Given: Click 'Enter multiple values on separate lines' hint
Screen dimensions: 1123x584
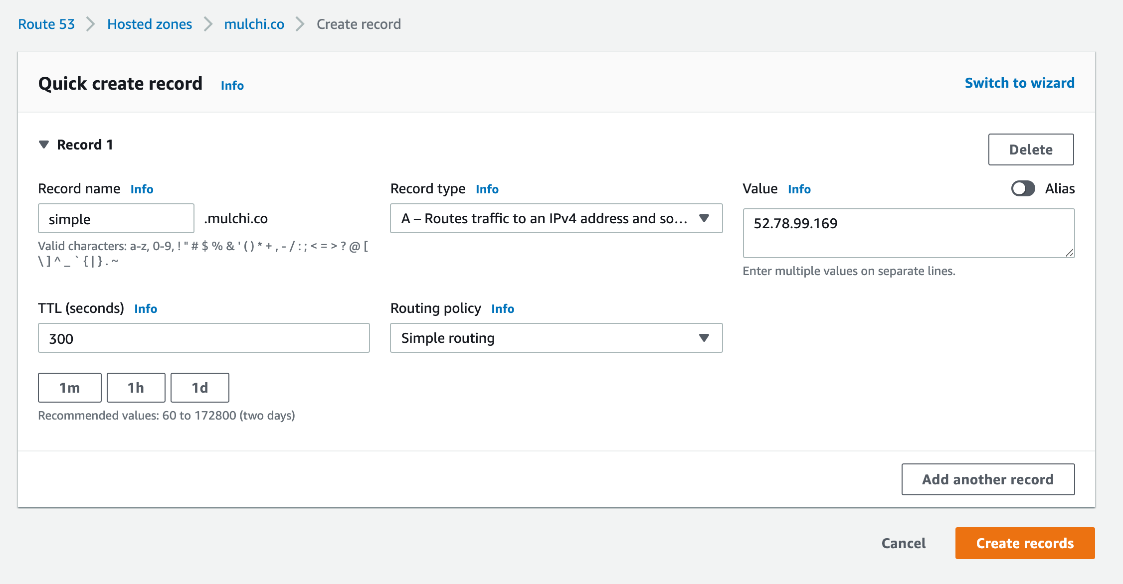Looking at the screenshot, I should [x=849, y=271].
